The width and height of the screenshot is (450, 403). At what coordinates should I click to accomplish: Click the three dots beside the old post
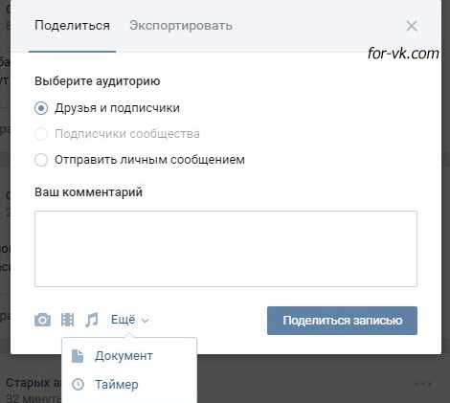point(423,384)
